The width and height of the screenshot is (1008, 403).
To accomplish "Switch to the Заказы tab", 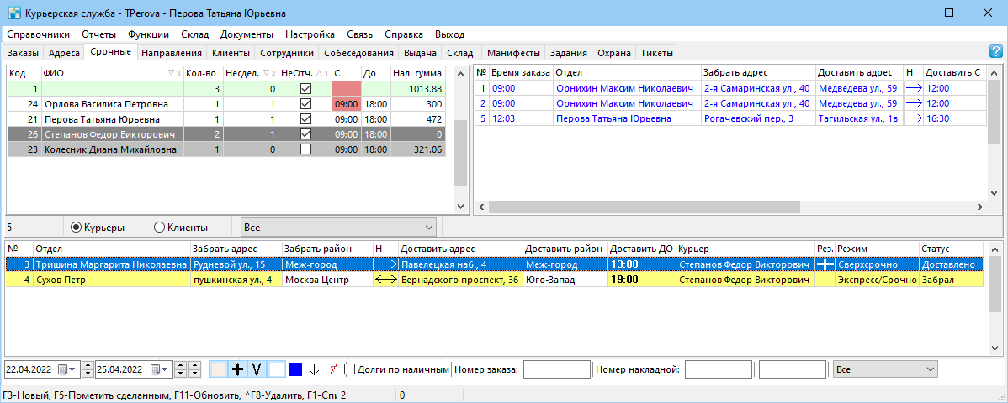I will (x=24, y=53).
